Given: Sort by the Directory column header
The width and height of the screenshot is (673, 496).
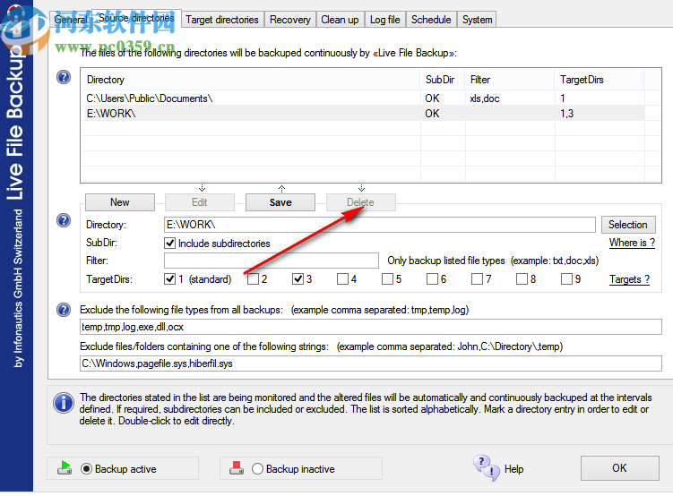Looking at the screenshot, I should point(251,80).
